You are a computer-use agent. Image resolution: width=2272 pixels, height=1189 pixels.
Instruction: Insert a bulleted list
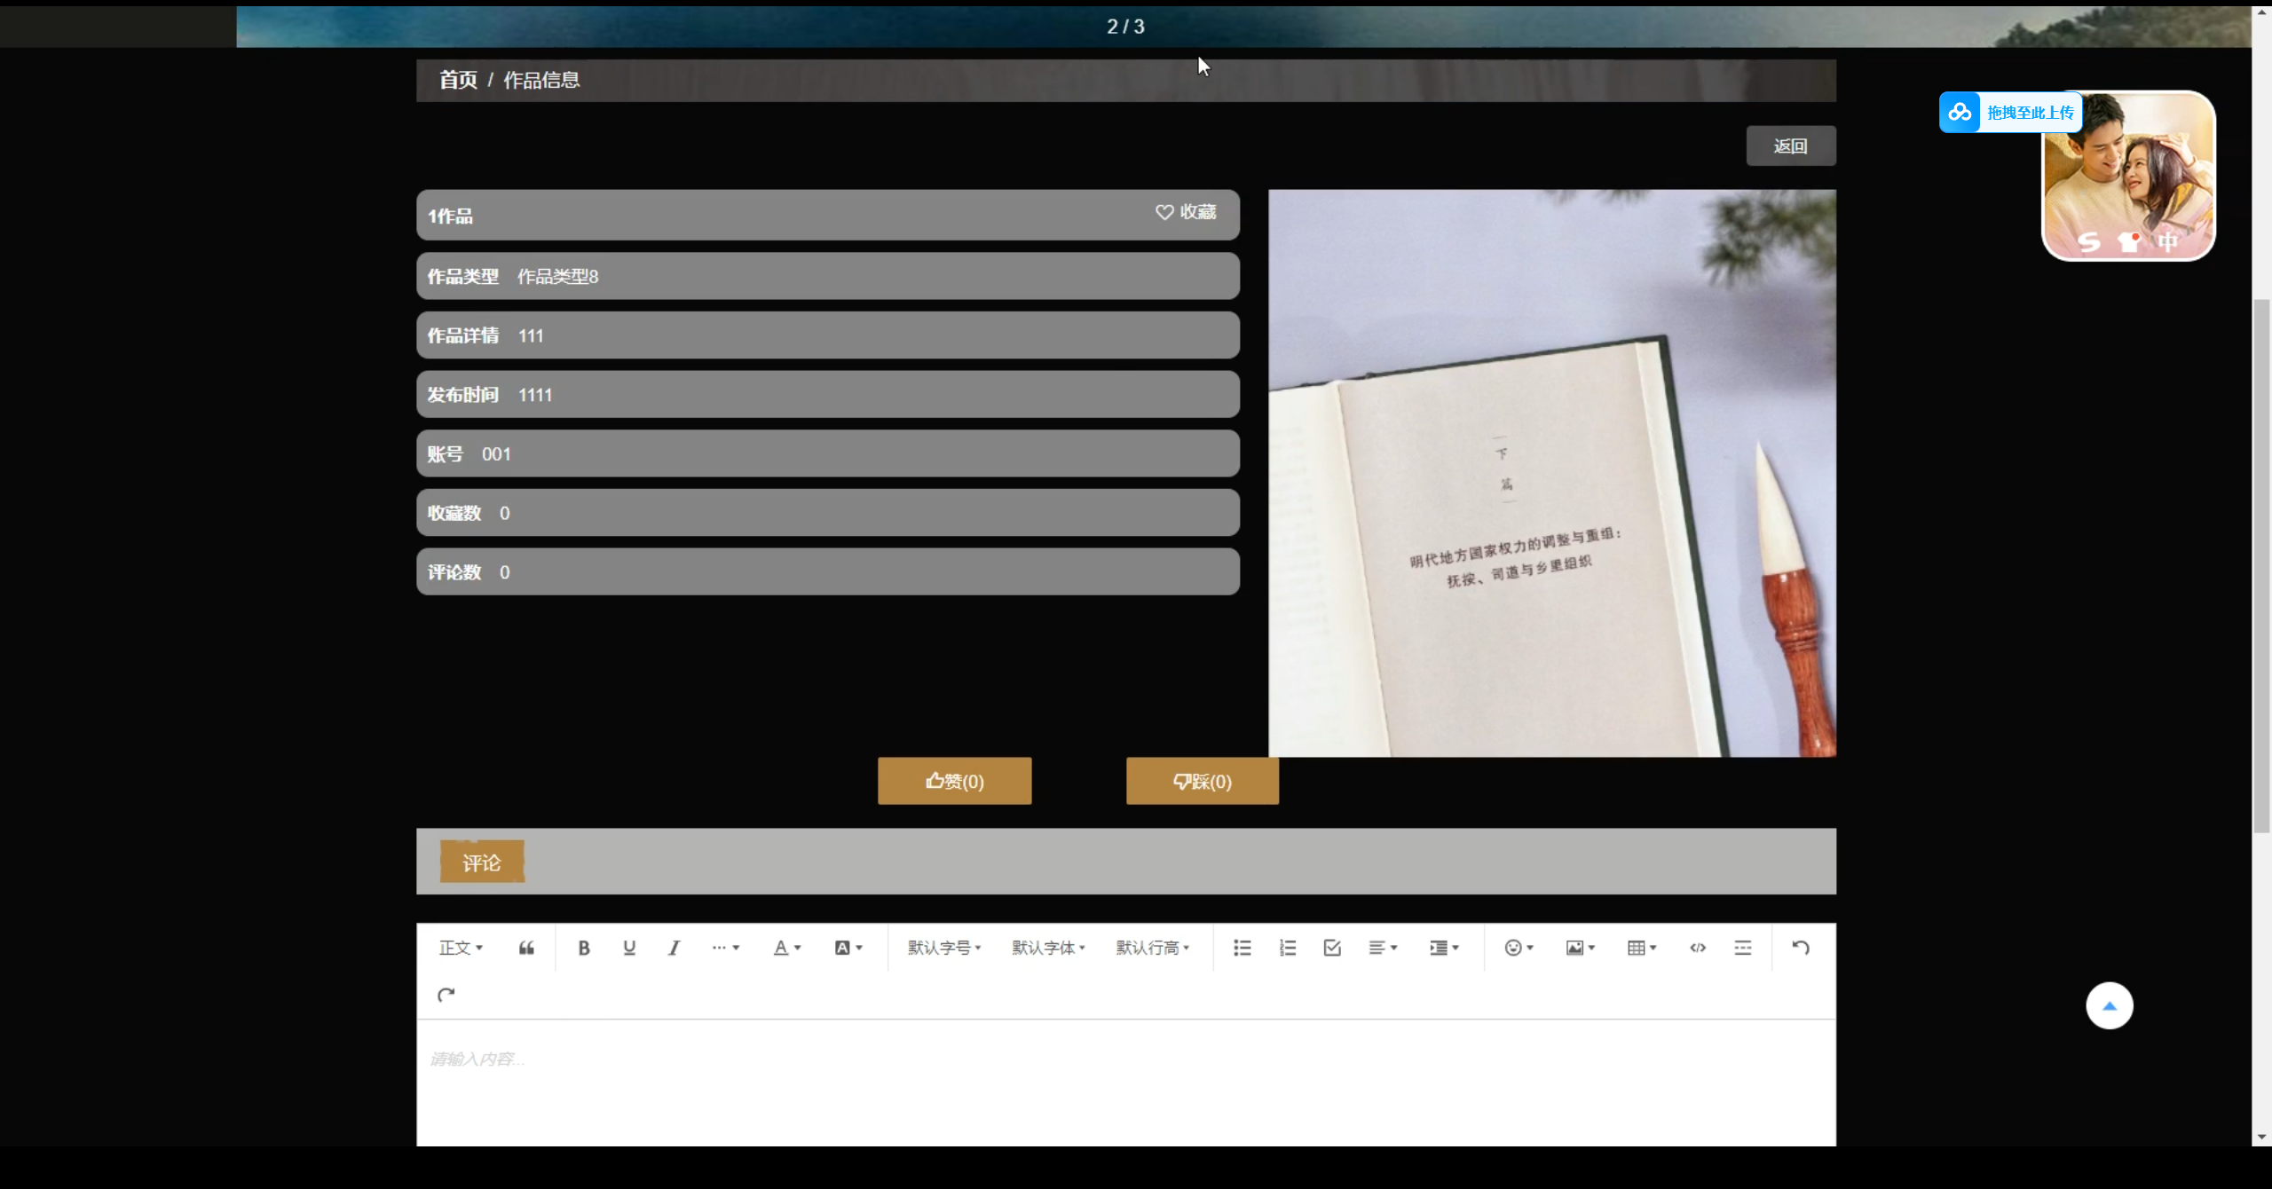pyautogui.click(x=1242, y=948)
